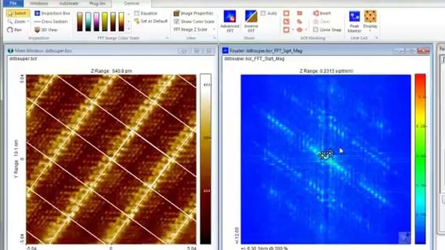Activate the Pan tool
Image resolution: width=445 pixels, height=250 pixels.
pos(15,30)
